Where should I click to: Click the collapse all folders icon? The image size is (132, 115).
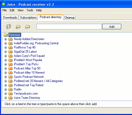(x=27, y=27)
